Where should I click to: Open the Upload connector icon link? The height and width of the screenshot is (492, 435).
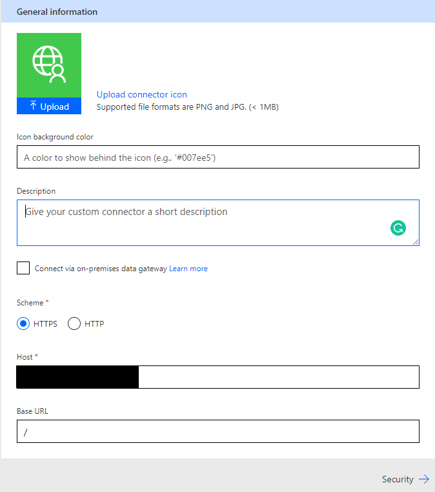[142, 94]
